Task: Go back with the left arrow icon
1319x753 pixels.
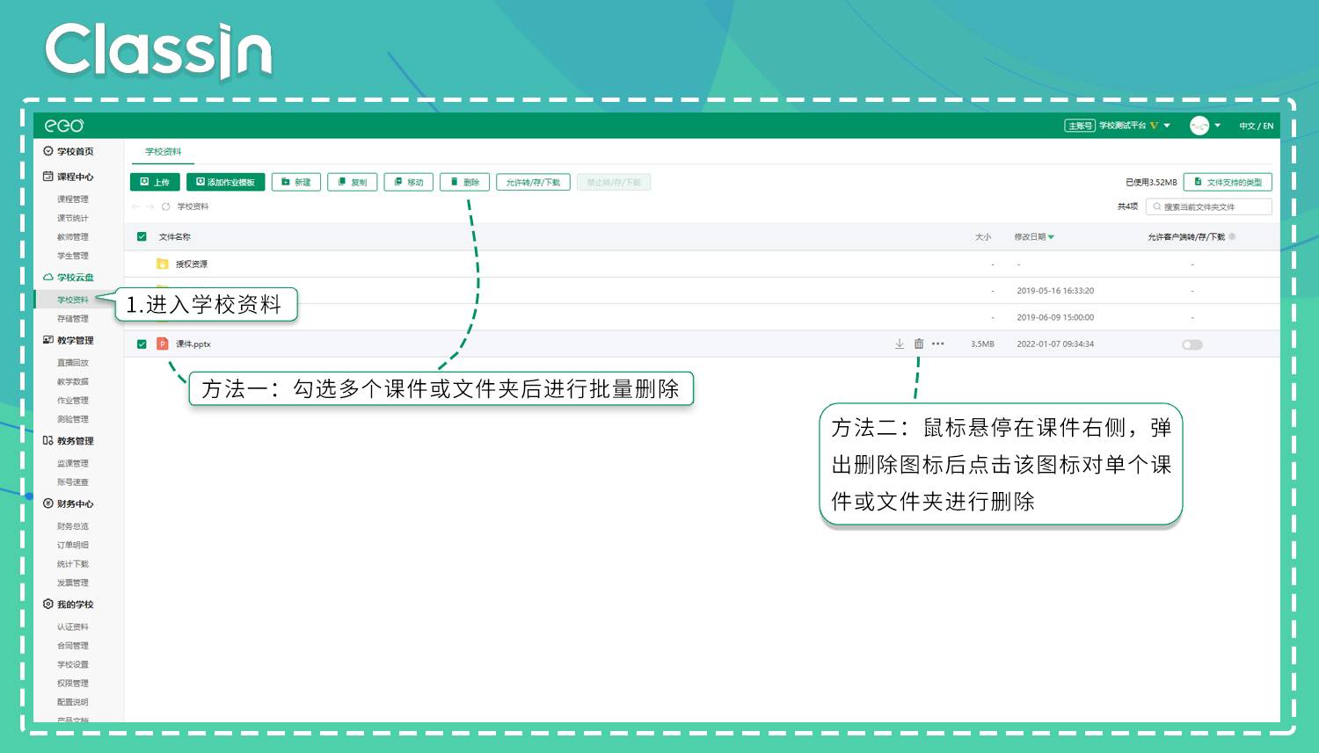Action: (x=135, y=206)
